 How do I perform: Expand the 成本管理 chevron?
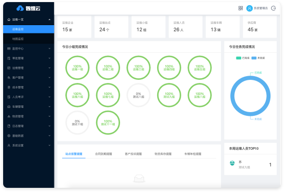click(x=50, y=87)
